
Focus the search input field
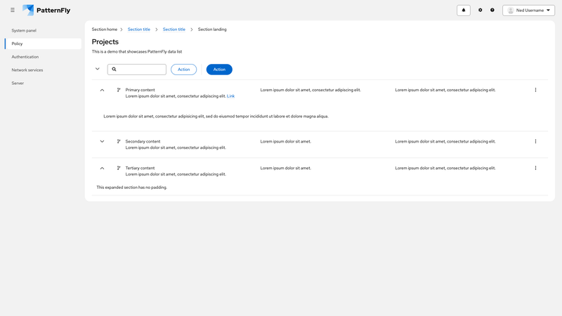point(137,70)
